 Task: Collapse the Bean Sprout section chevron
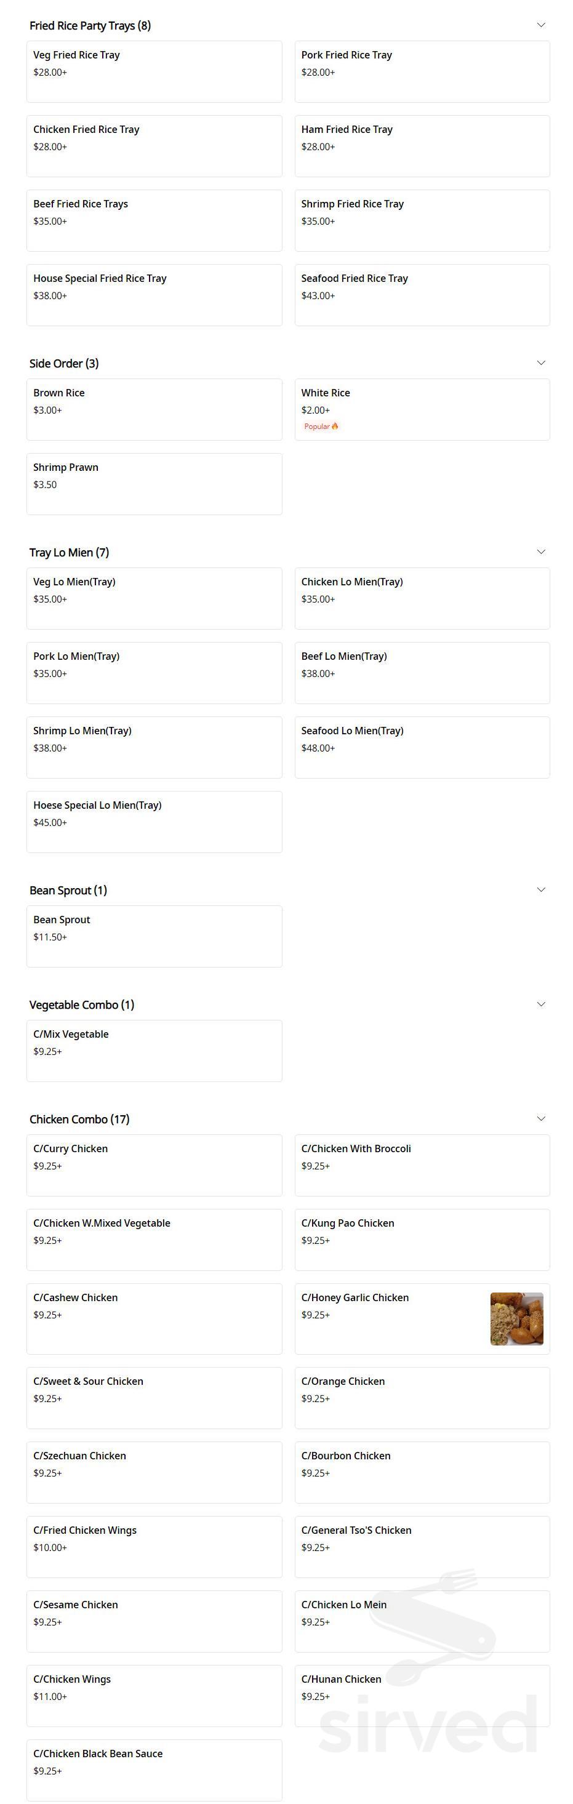[x=540, y=889]
